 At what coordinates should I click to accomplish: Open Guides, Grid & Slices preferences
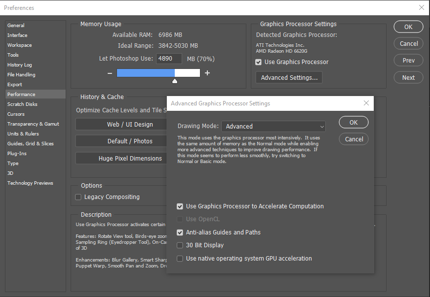36,144
